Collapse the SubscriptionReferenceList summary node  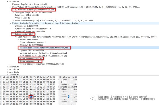10,23
